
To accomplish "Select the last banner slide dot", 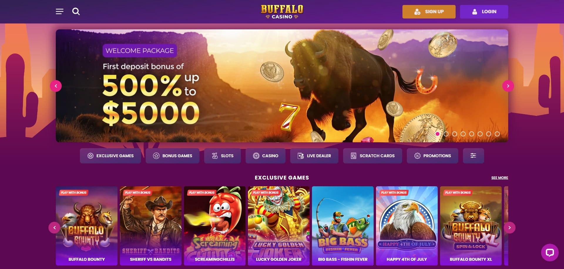I will [x=497, y=134].
